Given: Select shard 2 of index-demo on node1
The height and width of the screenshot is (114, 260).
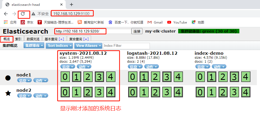Looking at the screenshot, I should click(x=223, y=77).
